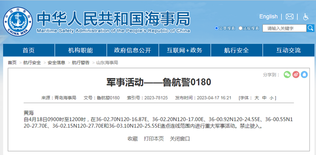The image size is (316, 155).
Task: Click 发布时间：2023-04-17 16:21 text
Action: pyautogui.click(x=203, y=98)
